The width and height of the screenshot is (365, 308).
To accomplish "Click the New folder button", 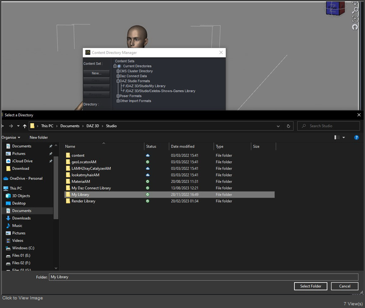I will (38, 137).
